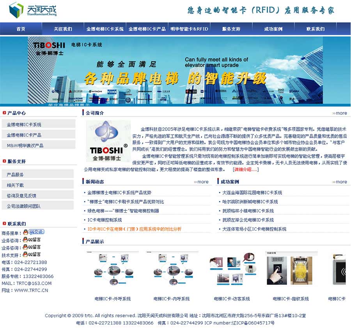Select sidebar item M&W明华澳汉产品
This screenshot has width=351, height=328.
click(x=39, y=145)
